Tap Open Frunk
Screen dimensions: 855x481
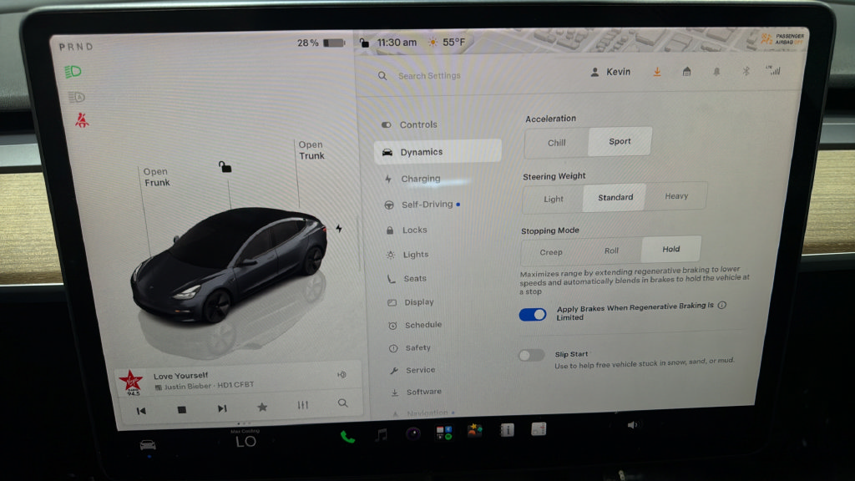pos(156,177)
